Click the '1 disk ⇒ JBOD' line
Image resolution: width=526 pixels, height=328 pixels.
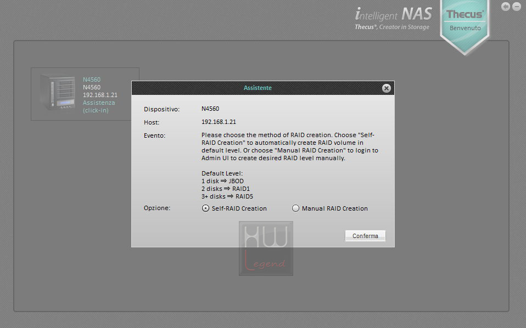(222, 181)
